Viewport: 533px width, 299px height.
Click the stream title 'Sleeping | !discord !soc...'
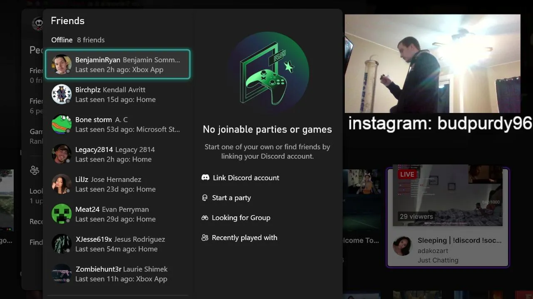coord(460,240)
